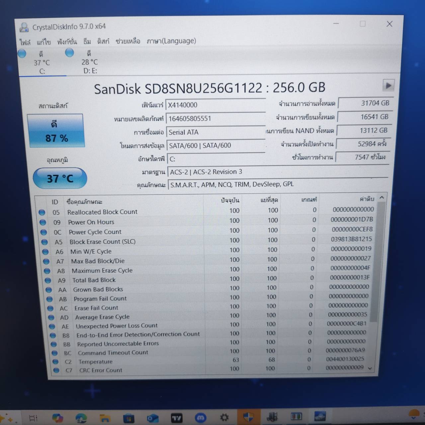Click status dot for Power Cycle Count
The width and height of the screenshot is (425, 425).
(43, 232)
